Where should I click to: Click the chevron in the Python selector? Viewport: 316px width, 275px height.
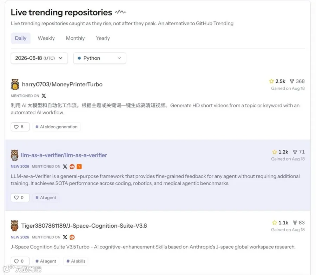click(119, 58)
